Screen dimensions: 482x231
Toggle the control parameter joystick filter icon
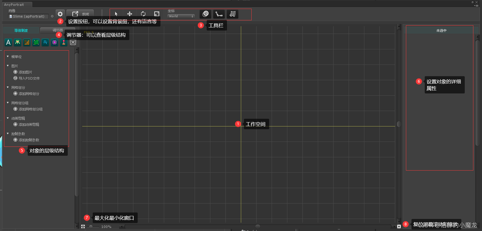coord(64,43)
